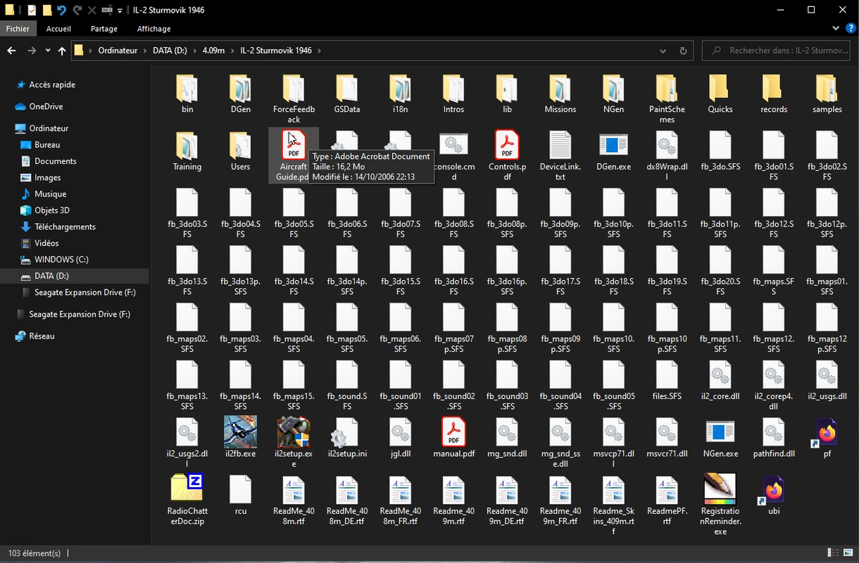Open OneDrive in navigation pane
This screenshot has height=563, width=859.
click(46, 106)
